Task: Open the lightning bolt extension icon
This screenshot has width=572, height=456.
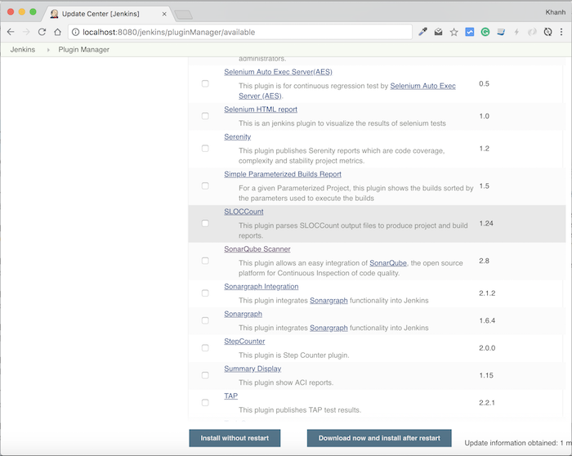Action: [x=516, y=32]
